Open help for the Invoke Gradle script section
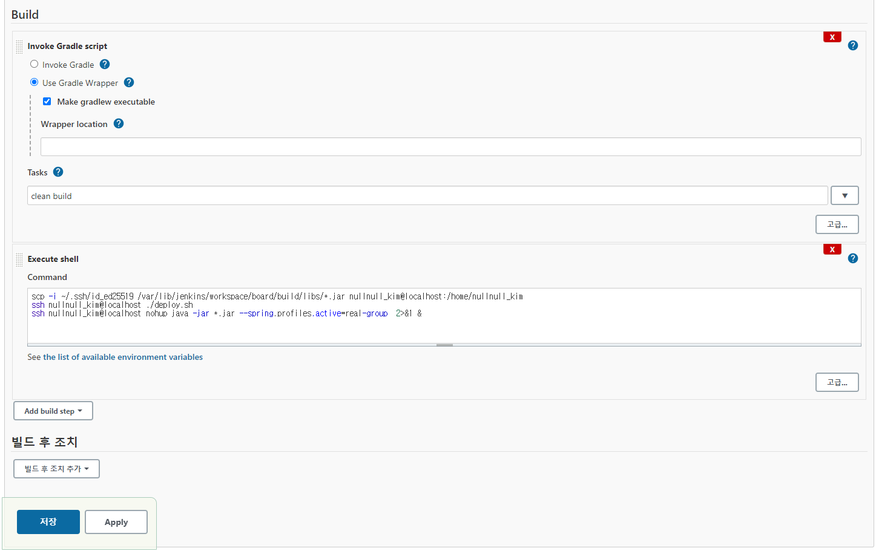This screenshot has width=876, height=551. pyautogui.click(x=852, y=45)
